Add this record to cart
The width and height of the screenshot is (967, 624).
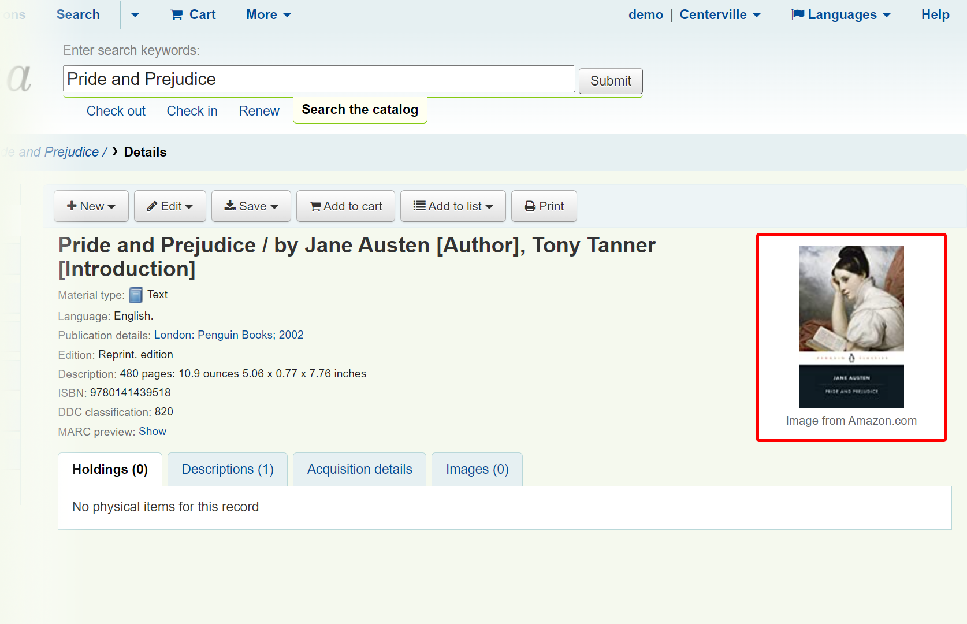345,206
